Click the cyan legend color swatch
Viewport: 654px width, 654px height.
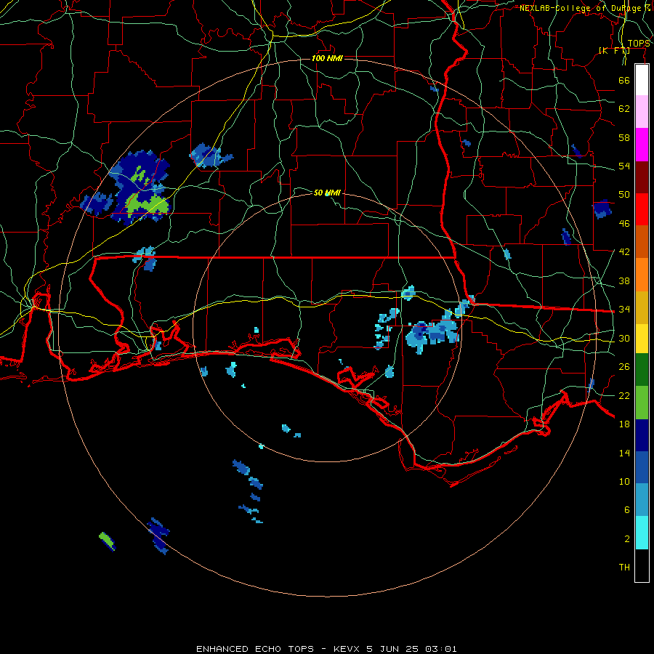pos(642,533)
